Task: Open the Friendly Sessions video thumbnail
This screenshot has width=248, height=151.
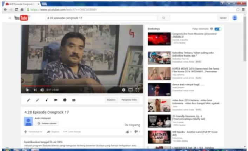Action: click(159, 121)
